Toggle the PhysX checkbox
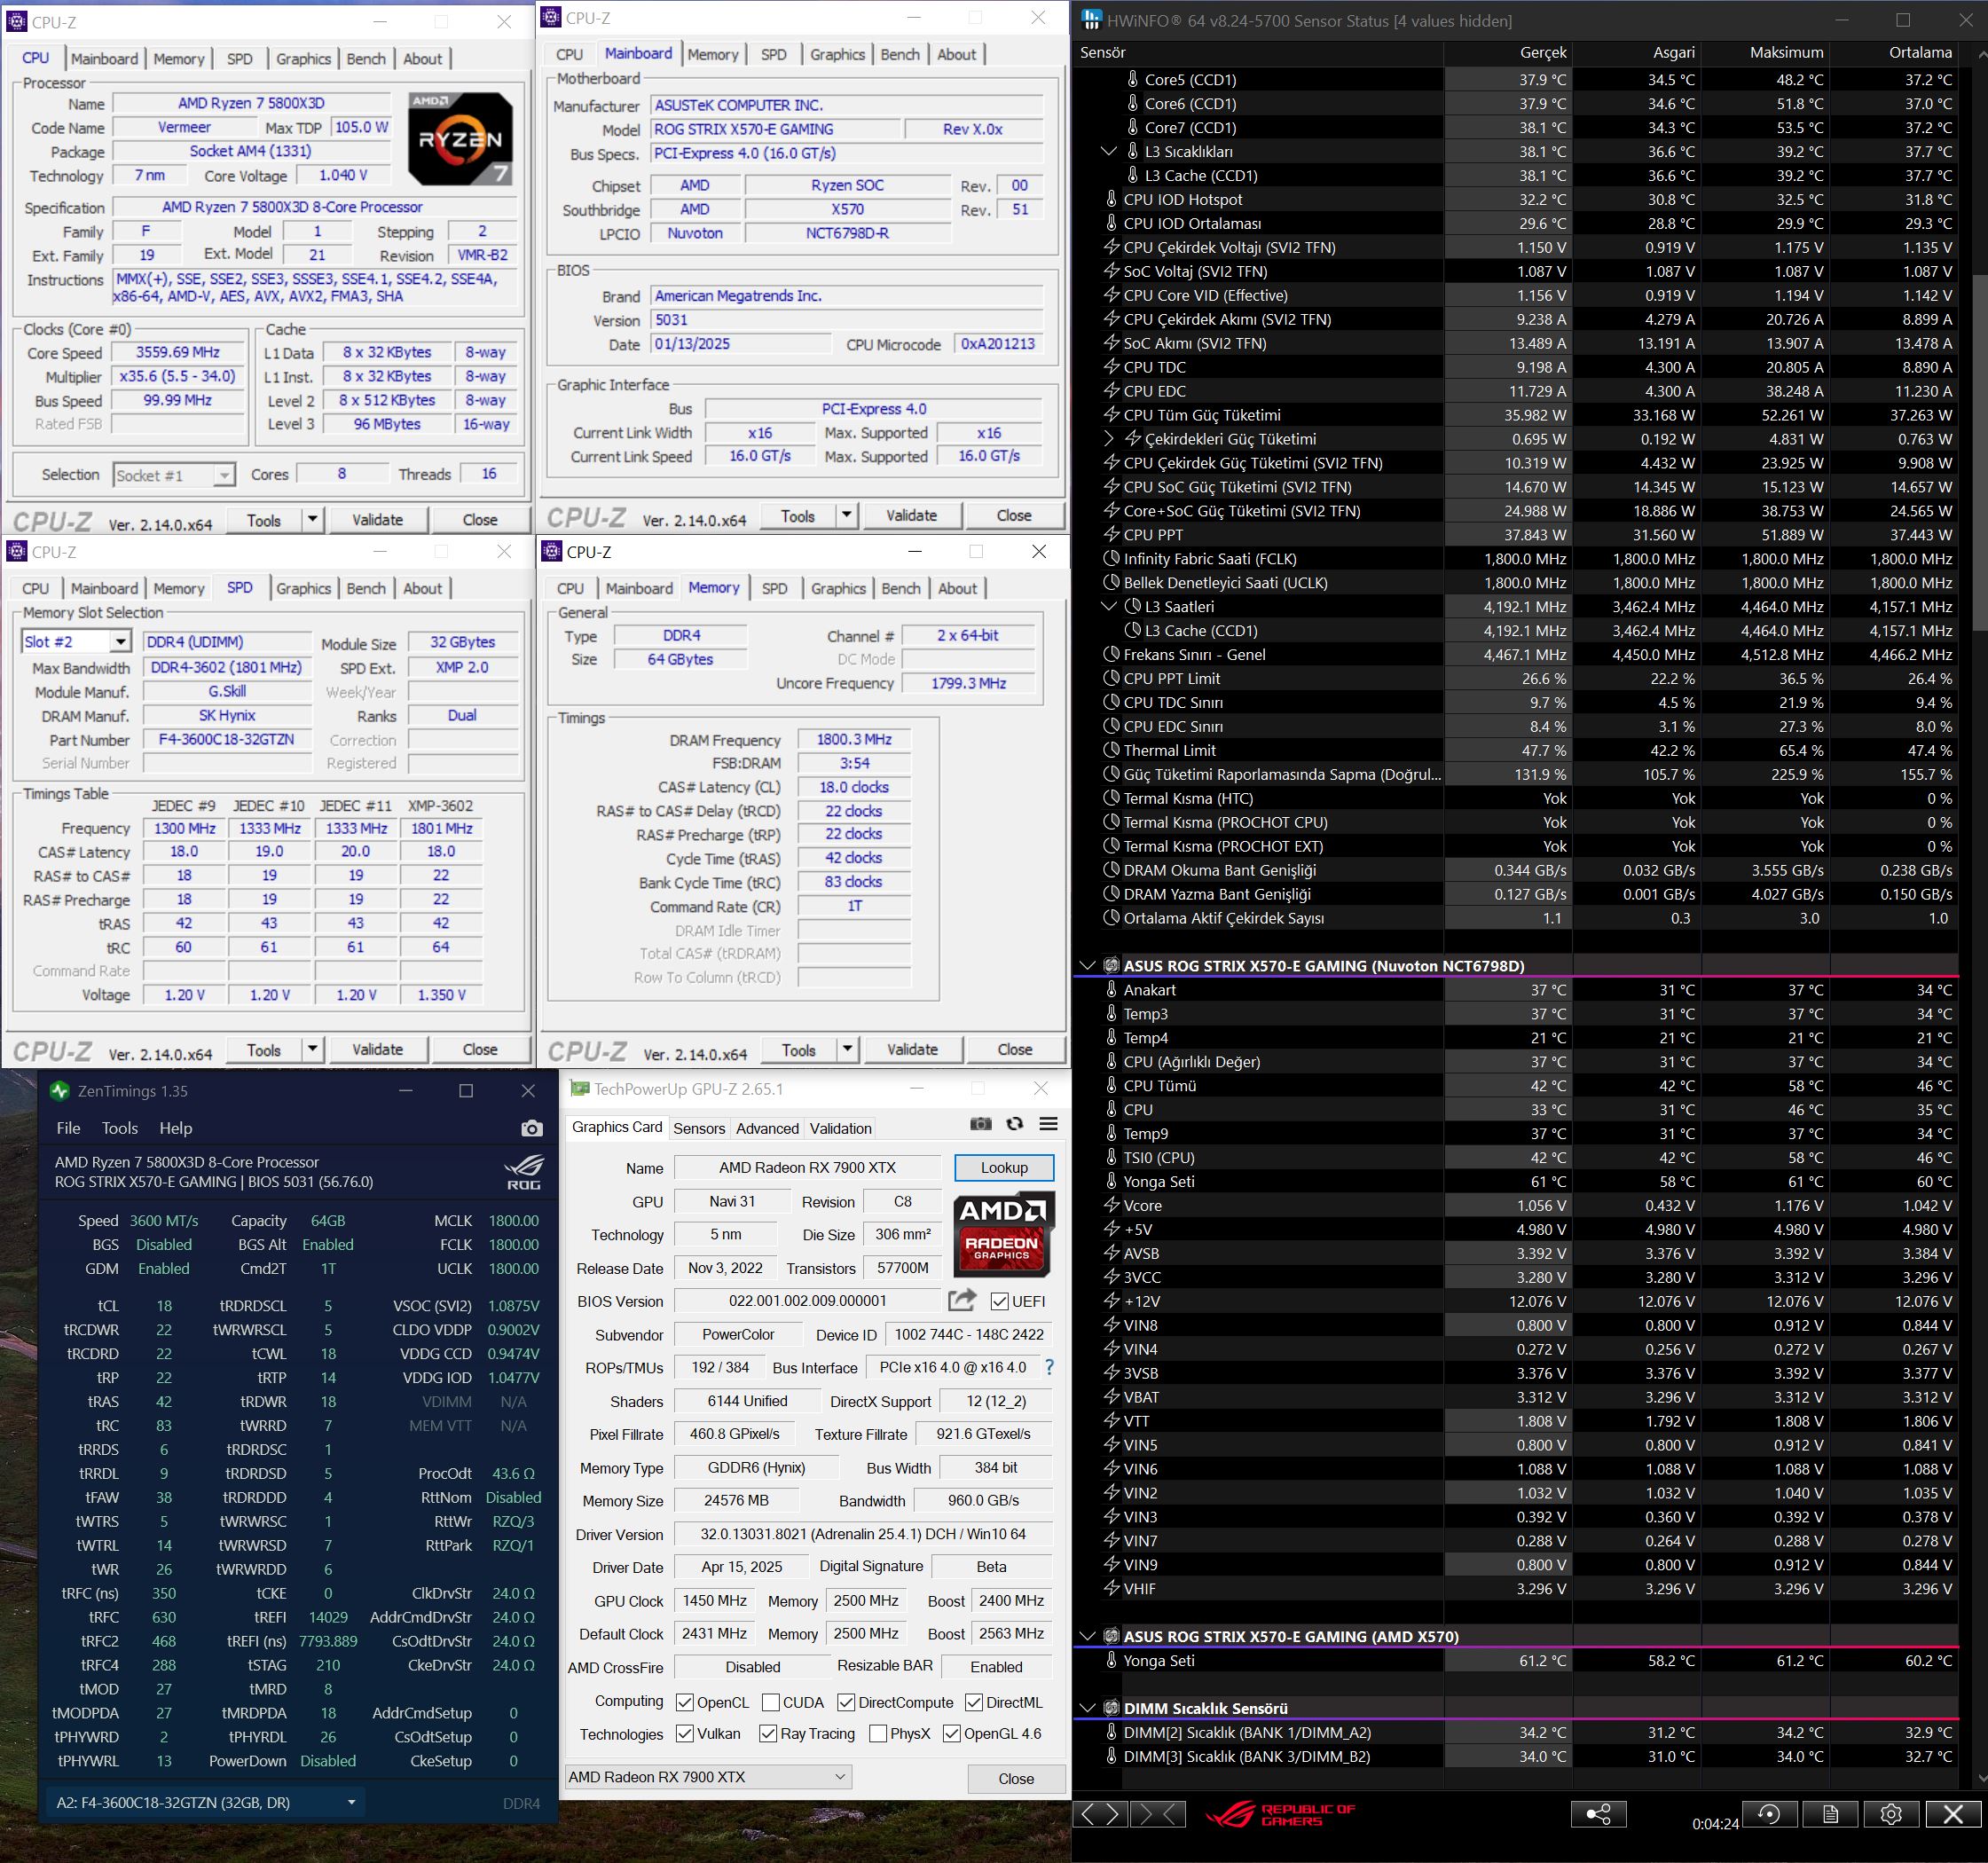1988x1863 pixels. [878, 1733]
